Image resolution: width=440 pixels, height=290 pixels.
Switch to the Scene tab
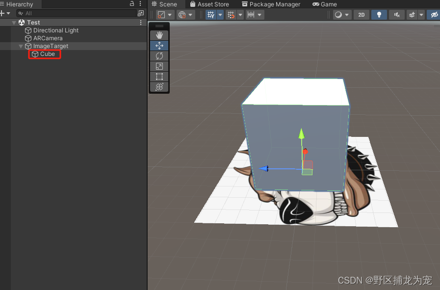(164, 4)
